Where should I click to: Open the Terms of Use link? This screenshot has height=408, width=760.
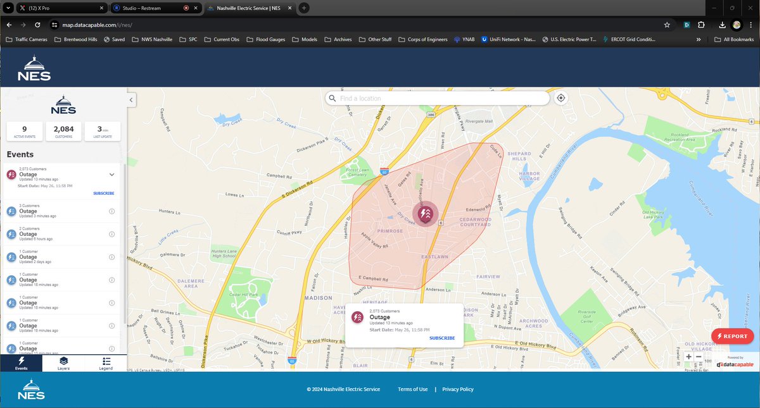(412, 389)
